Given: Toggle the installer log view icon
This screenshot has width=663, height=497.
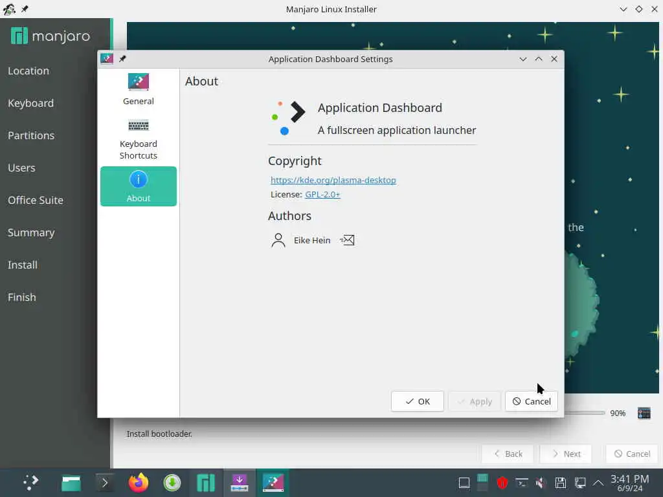Looking at the screenshot, I should click(644, 413).
